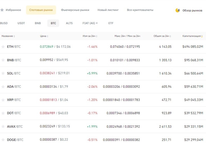Select the USDT quote filter

[21, 23]
